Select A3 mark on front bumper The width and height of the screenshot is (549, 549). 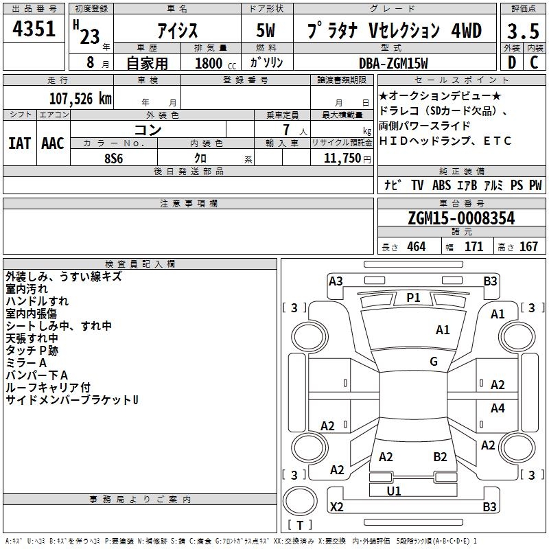tap(336, 281)
